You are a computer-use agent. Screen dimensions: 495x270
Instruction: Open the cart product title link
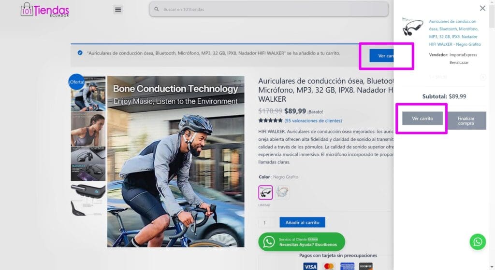coord(454,33)
